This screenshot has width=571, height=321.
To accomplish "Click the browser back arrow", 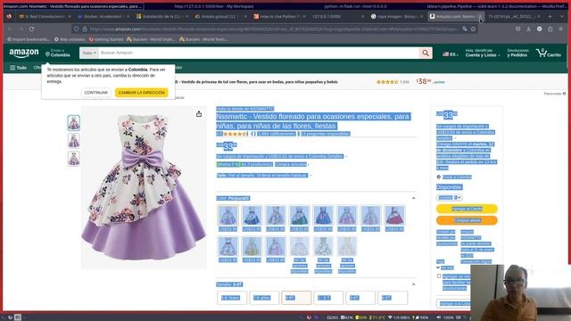I will pyautogui.click(x=10, y=29).
